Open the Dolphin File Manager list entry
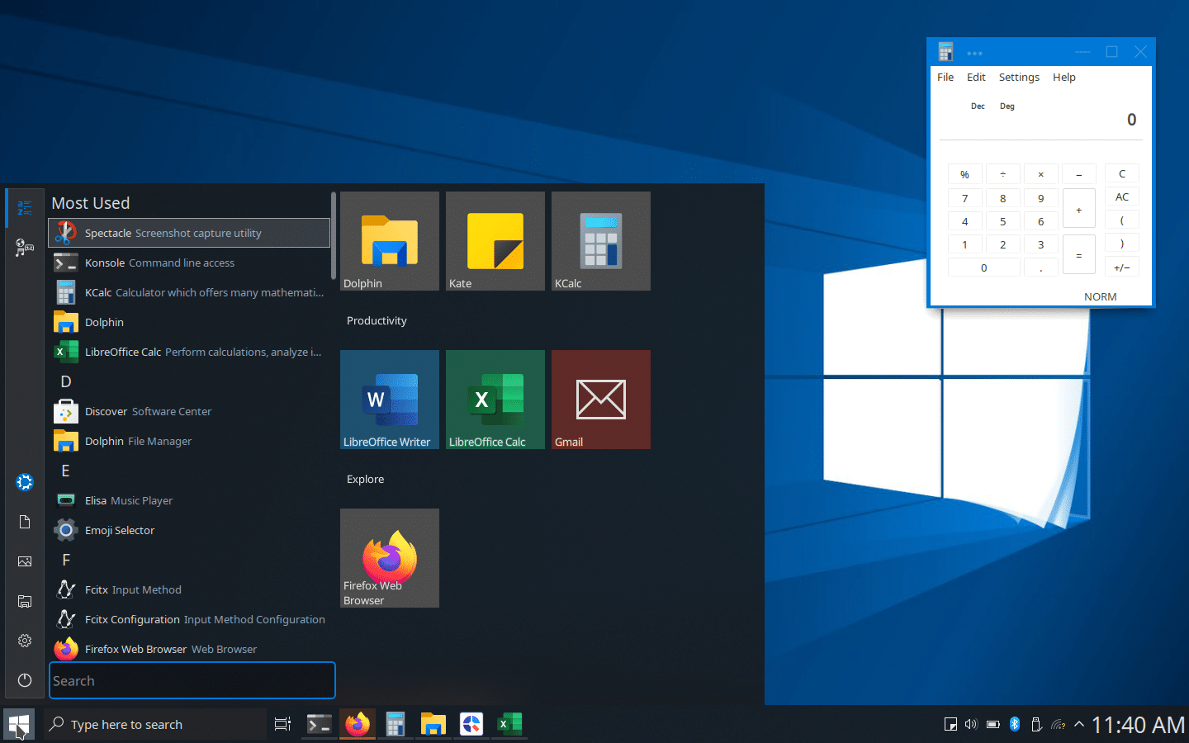 [189, 441]
